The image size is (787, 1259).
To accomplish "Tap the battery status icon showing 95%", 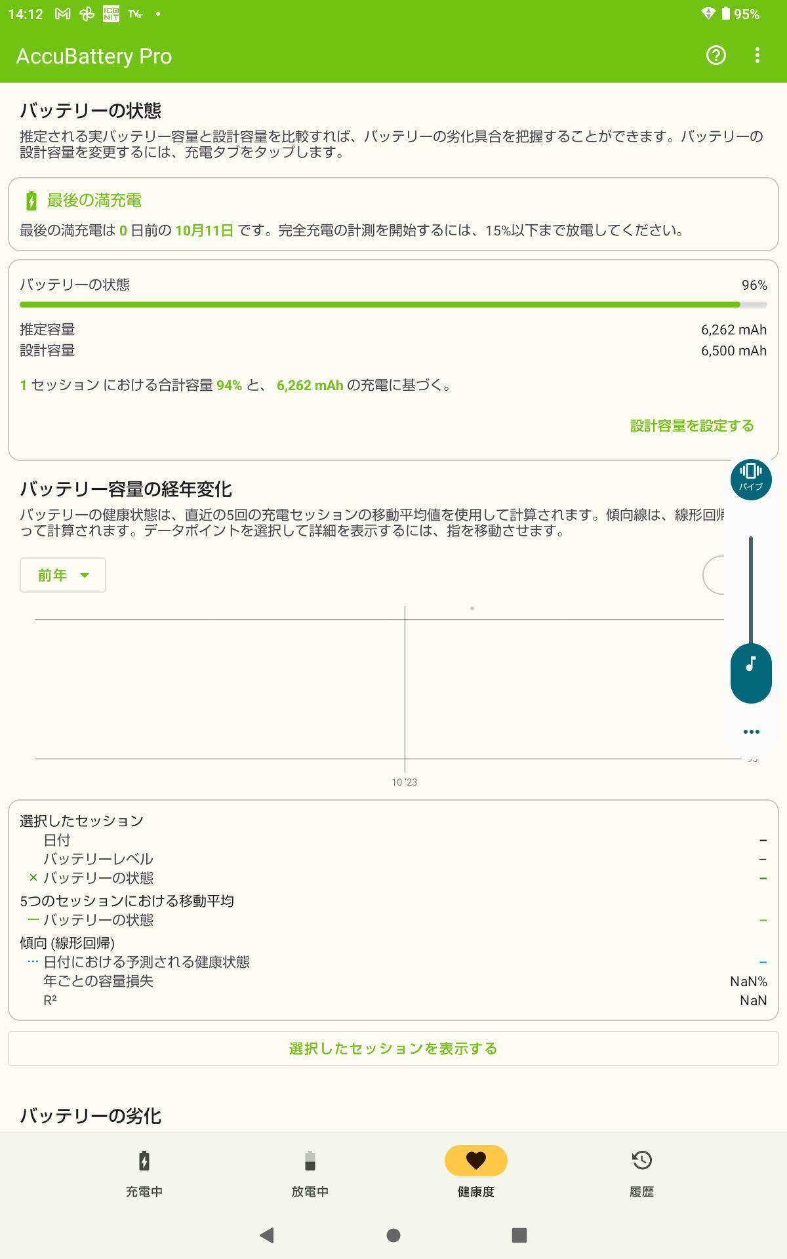I will coord(725,14).
